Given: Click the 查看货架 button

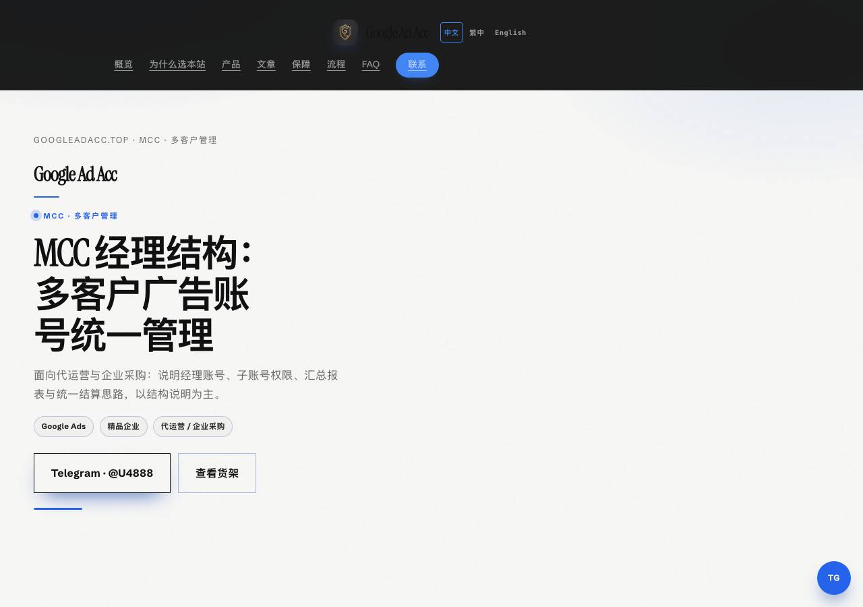Looking at the screenshot, I should click(217, 473).
